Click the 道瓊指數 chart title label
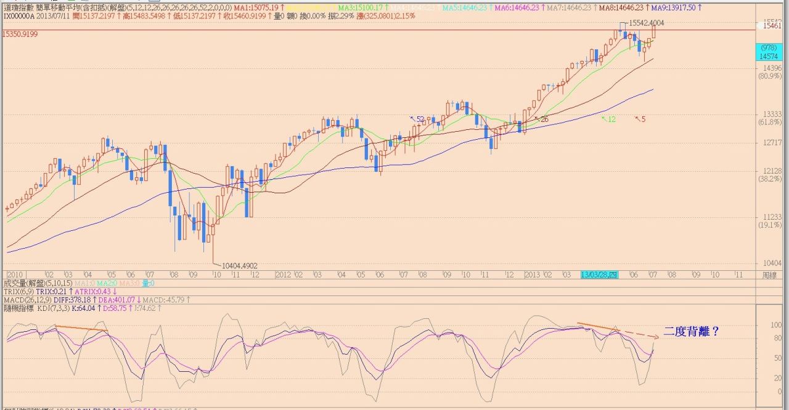Screen dimensions: 789x410 [20, 8]
